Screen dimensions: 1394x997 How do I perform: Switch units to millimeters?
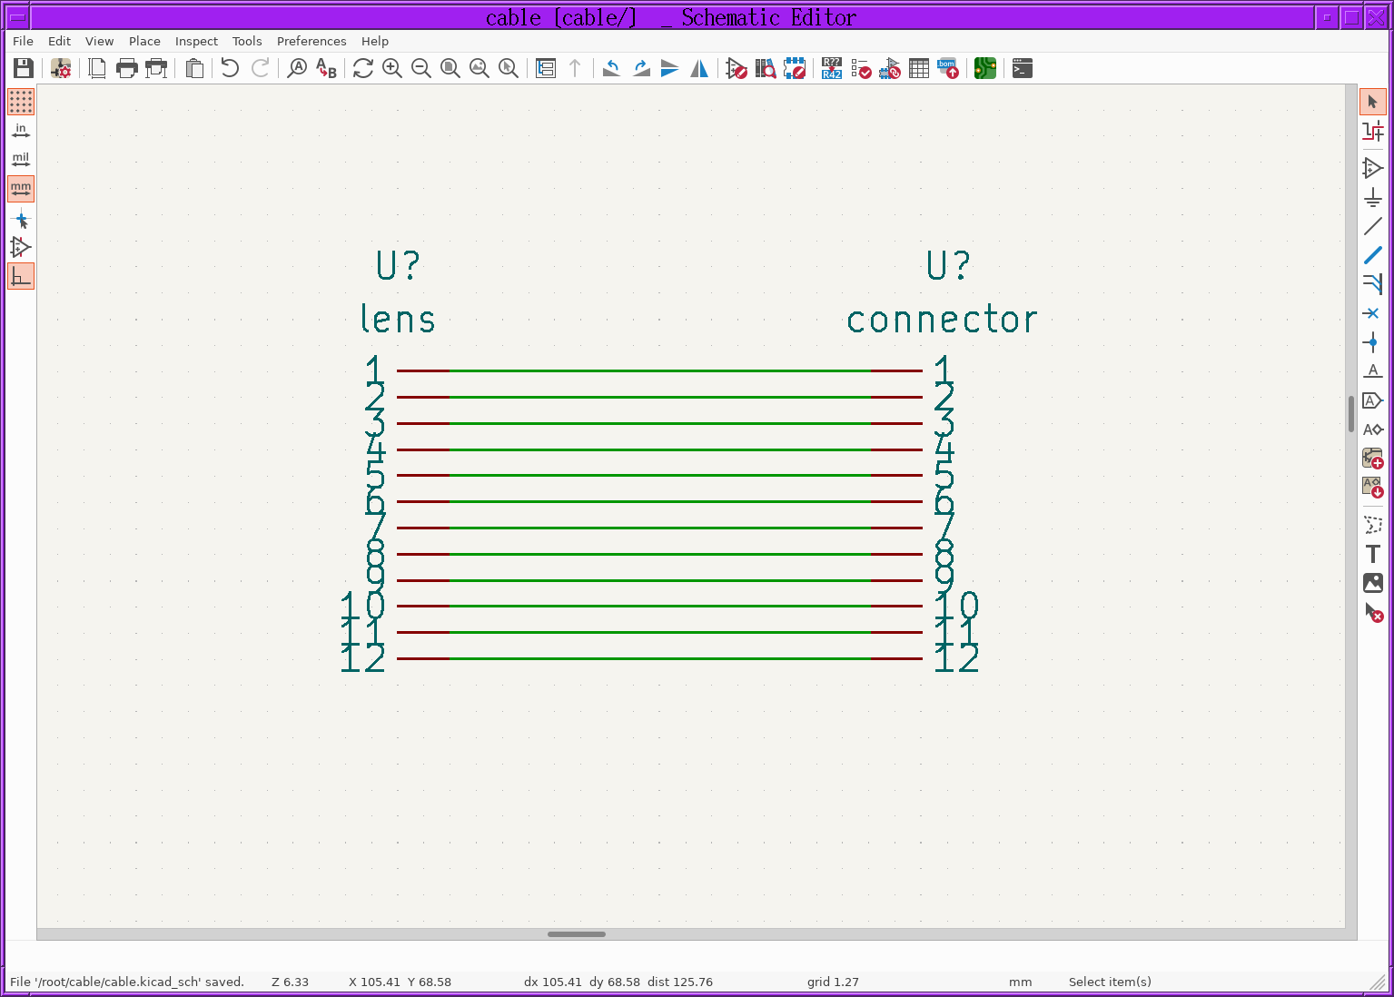[20, 188]
